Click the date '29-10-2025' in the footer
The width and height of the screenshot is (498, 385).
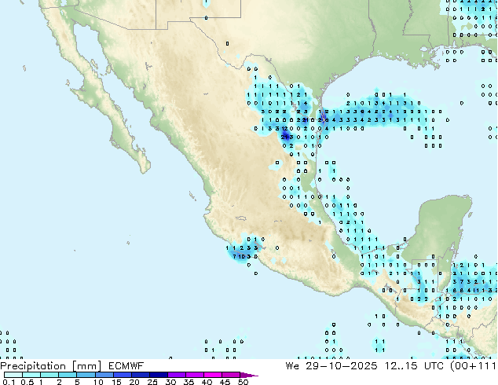coord(342,366)
